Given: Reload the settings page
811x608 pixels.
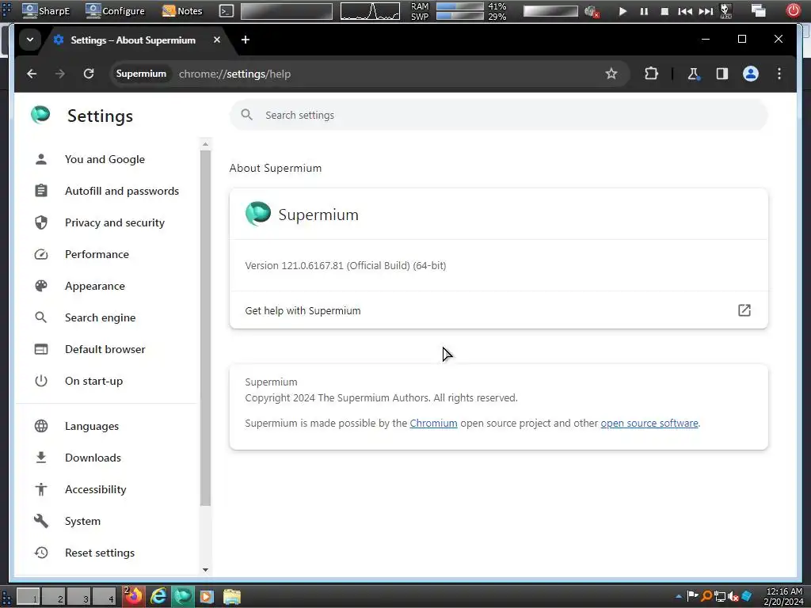Looking at the screenshot, I should coord(89,74).
